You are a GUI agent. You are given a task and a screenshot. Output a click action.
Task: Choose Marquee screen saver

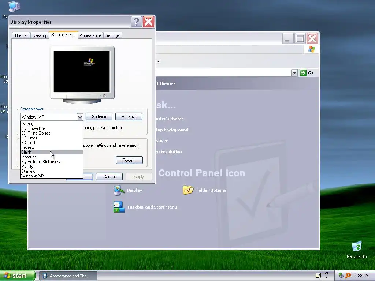(x=52, y=157)
